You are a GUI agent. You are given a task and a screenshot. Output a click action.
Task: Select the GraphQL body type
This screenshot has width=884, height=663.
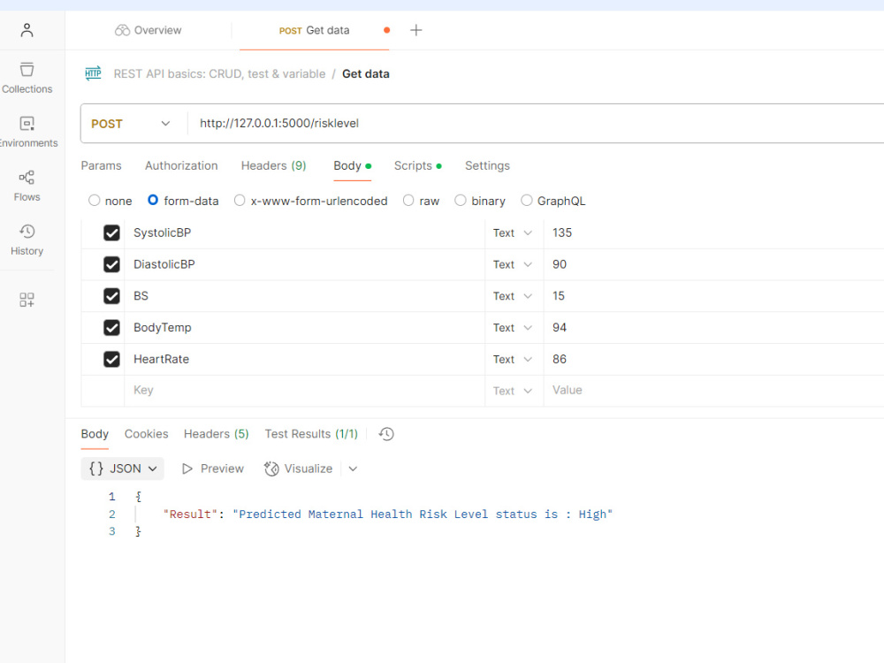[x=526, y=201]
